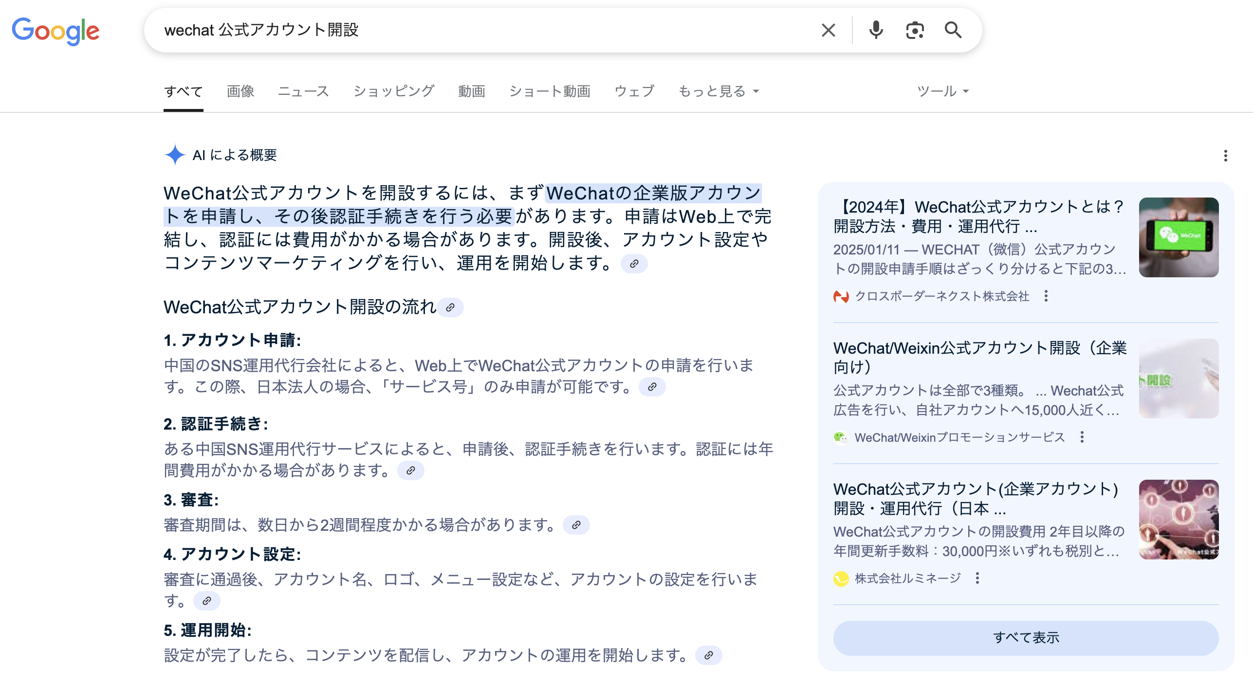Open options menu next to WeChat/Weixinプロモーションサービス

click(1082, 437)
